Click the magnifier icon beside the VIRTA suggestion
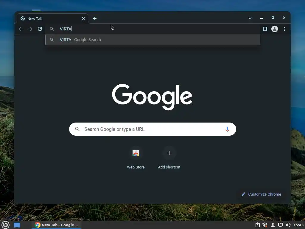Viewport: 305px width, 229px height. (52, 40)
